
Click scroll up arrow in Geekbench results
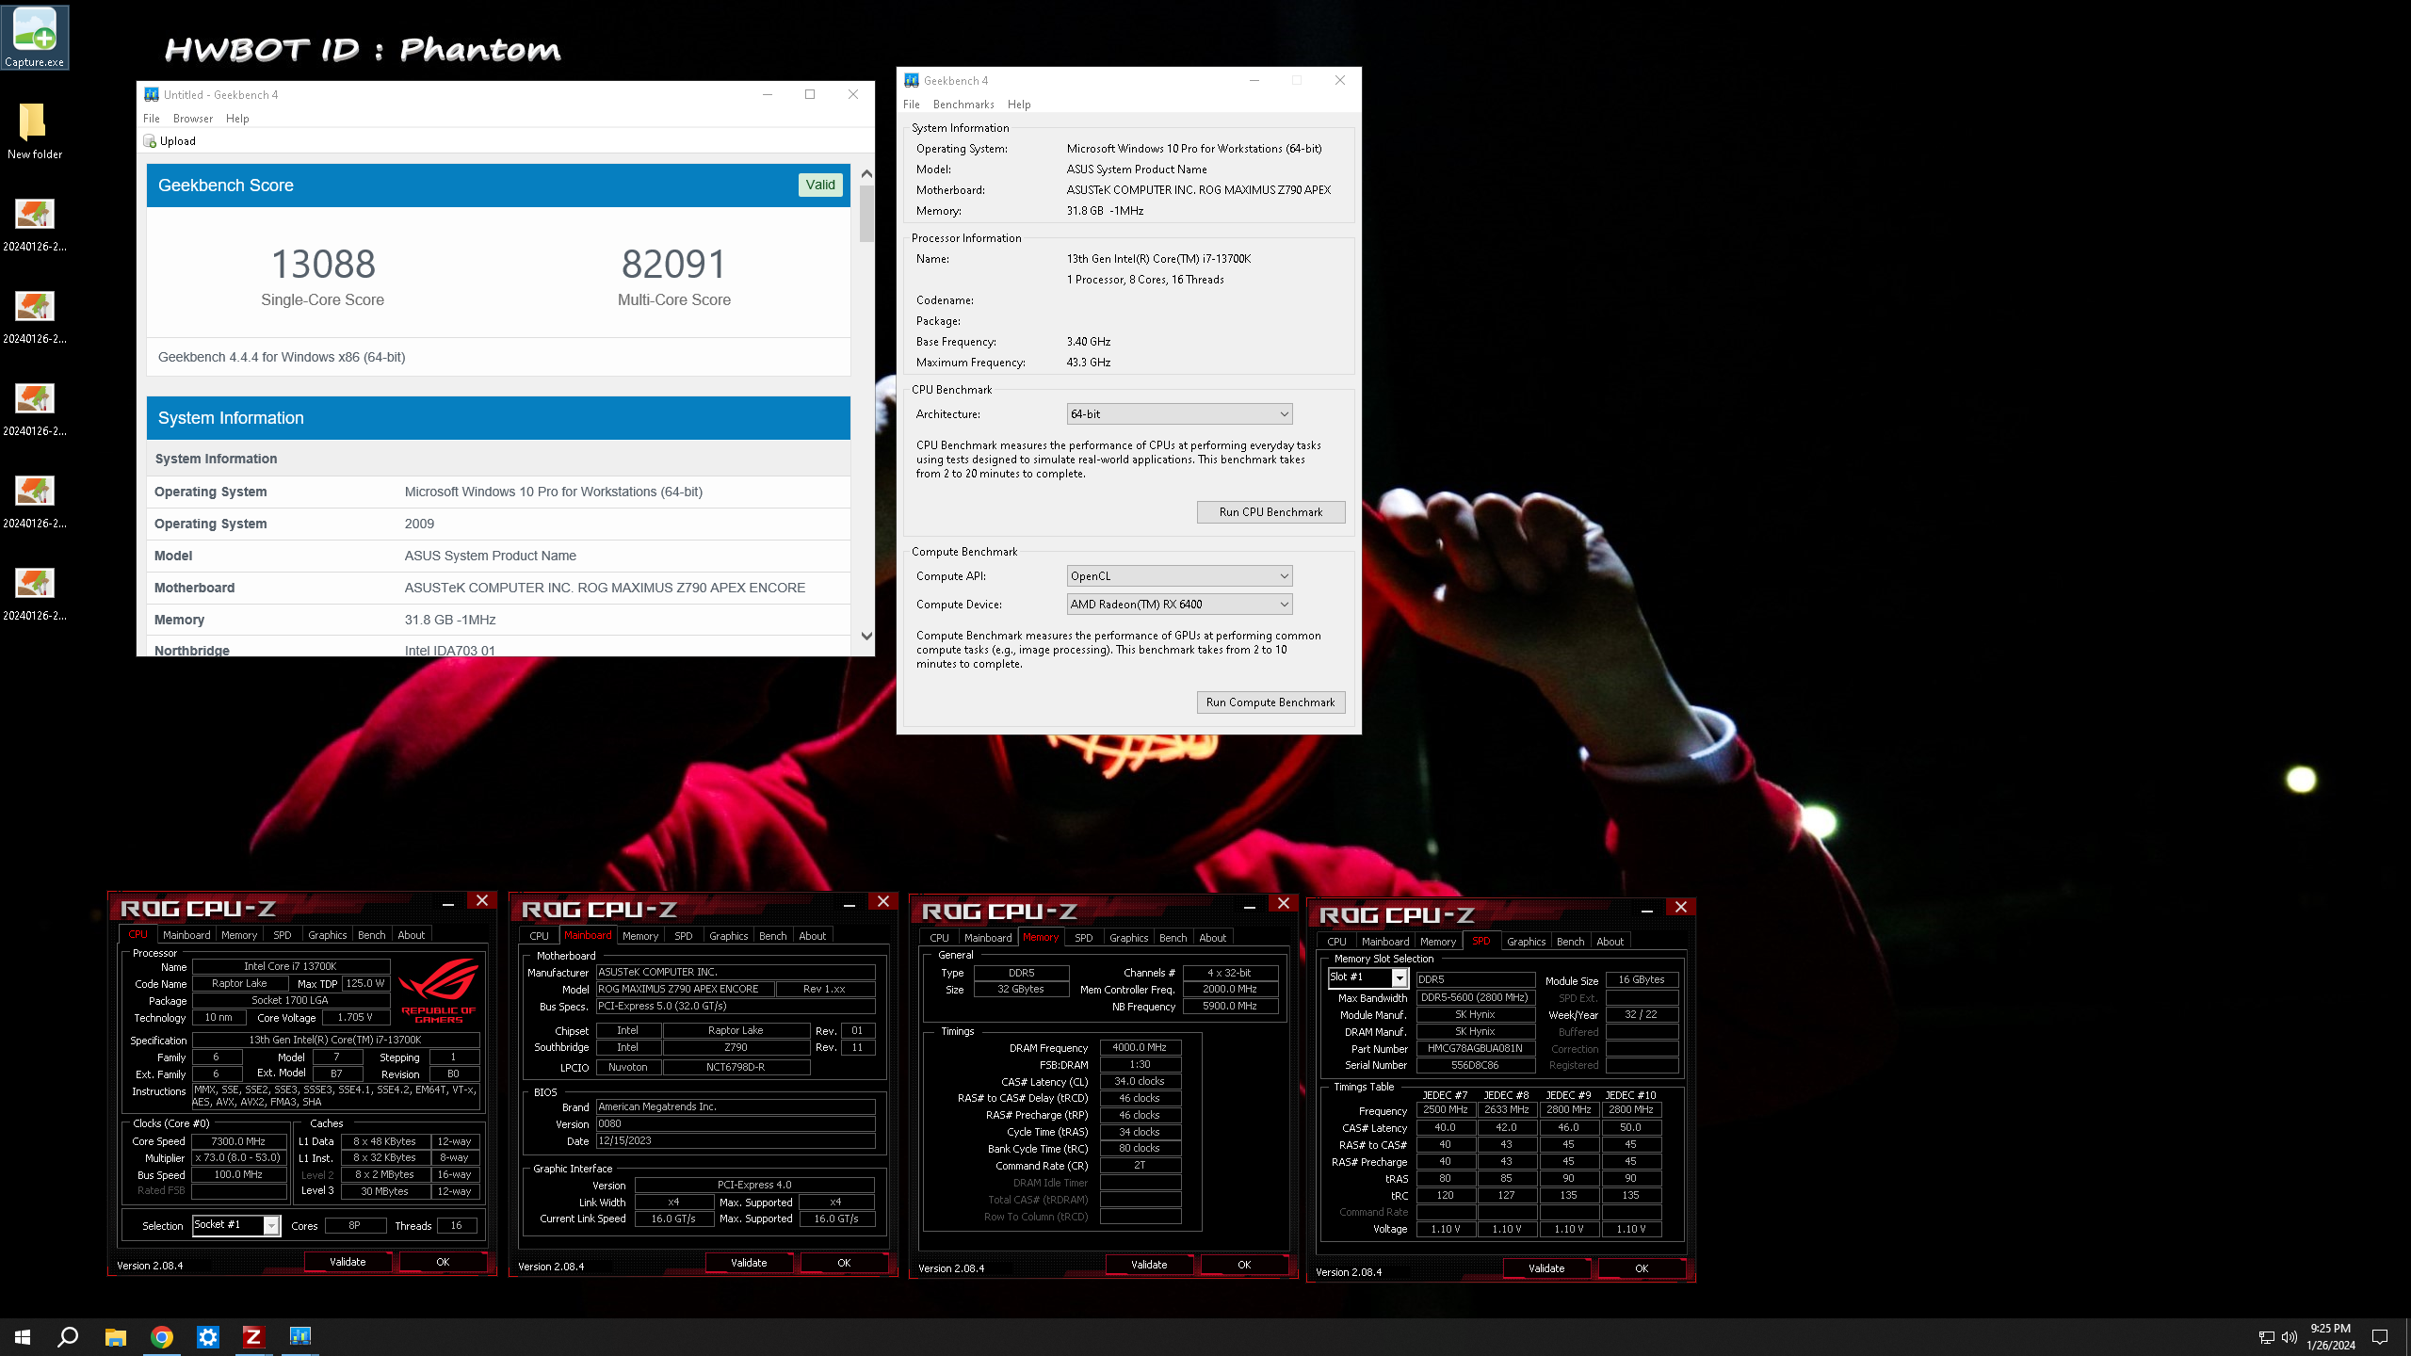pos(866,174)
